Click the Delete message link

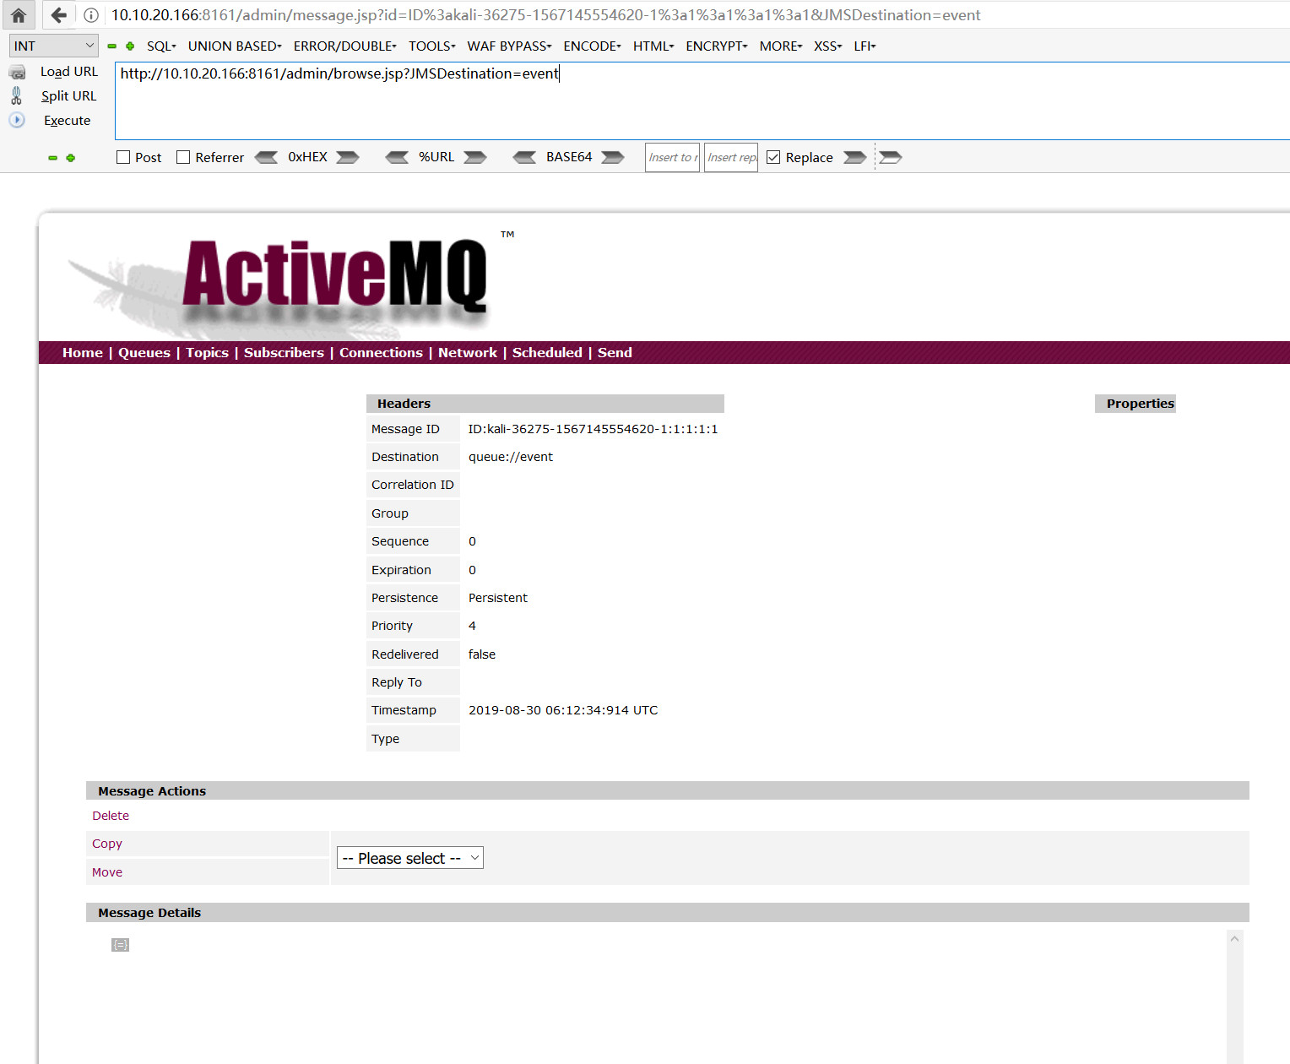point(111,816)
